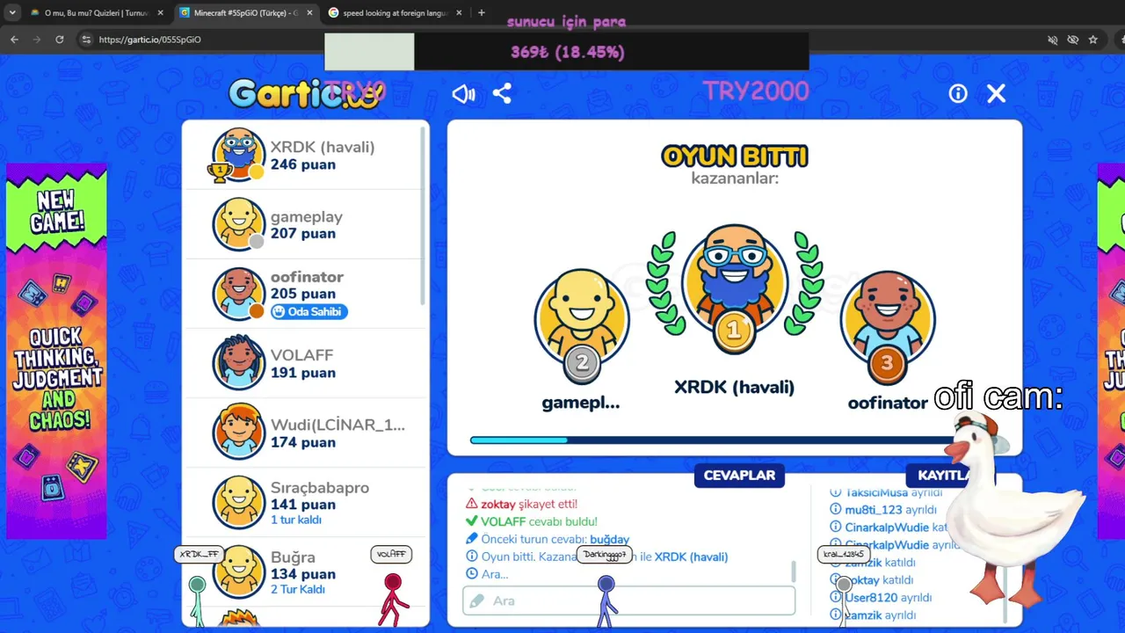Image resolution: width=1125 pixels, height=633 pixels.
Task: Close the Minecraft gartic tab
Action: (309, 13)
